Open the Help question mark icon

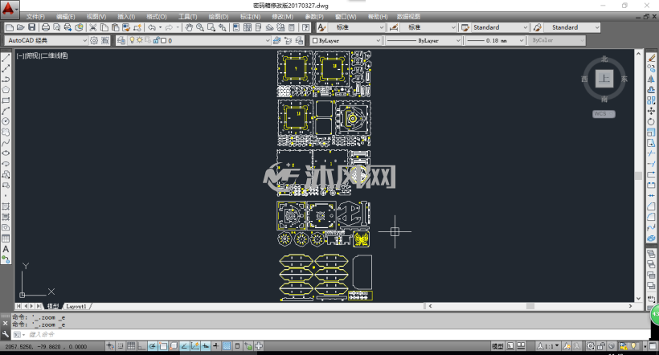pyautogui.click(x=306, y=28)
